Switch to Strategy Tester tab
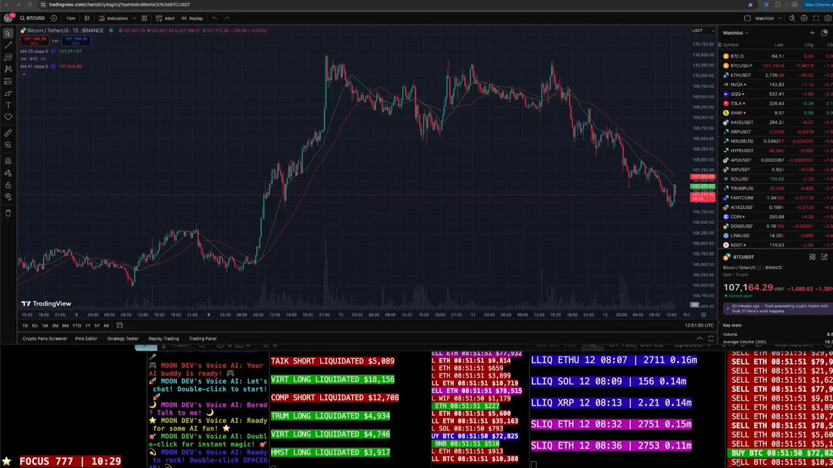Viewport: 833px width, 468px height. (123, 338)
